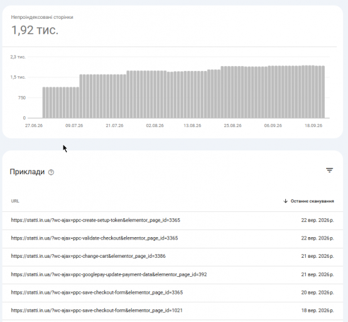Select the ppc-change-cart URL row

[x=173, y=257]
